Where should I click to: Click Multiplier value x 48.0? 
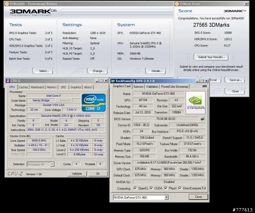pyautogui.click(x=39, y=145)
